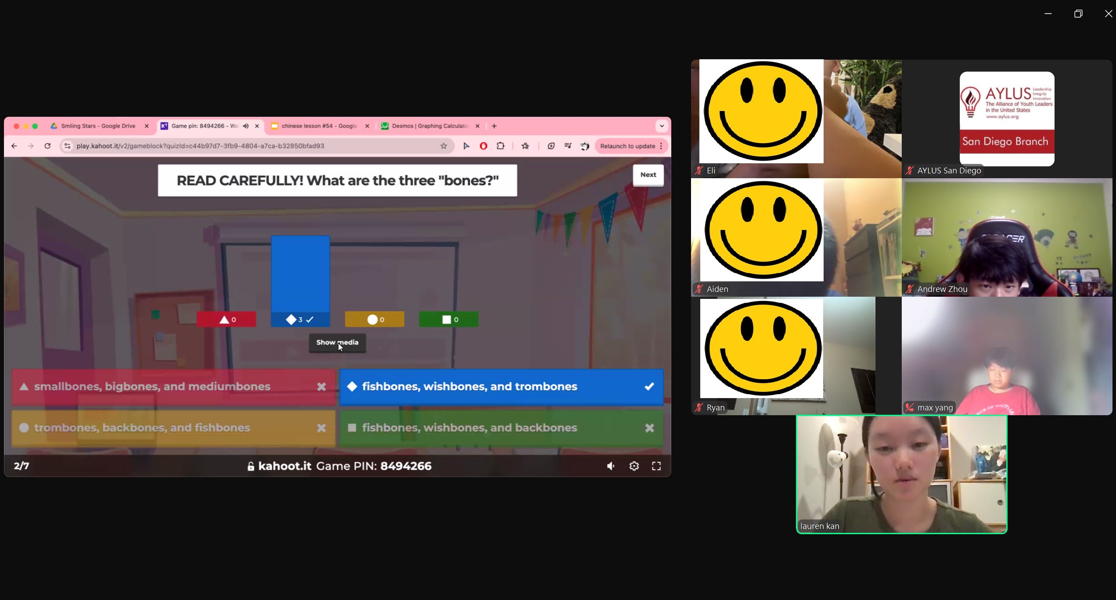Select Ryan's video tile

(x=796, y=356)
